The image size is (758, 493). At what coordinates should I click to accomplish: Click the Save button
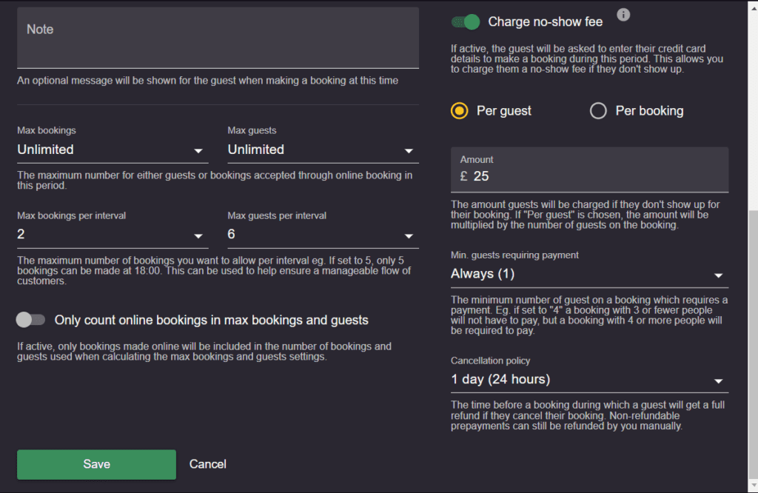tap(97, 464)
